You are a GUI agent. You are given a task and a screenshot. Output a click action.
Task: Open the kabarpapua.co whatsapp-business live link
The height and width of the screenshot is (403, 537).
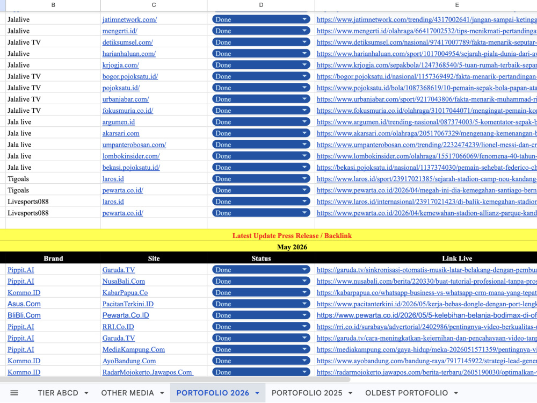[426, 292]
